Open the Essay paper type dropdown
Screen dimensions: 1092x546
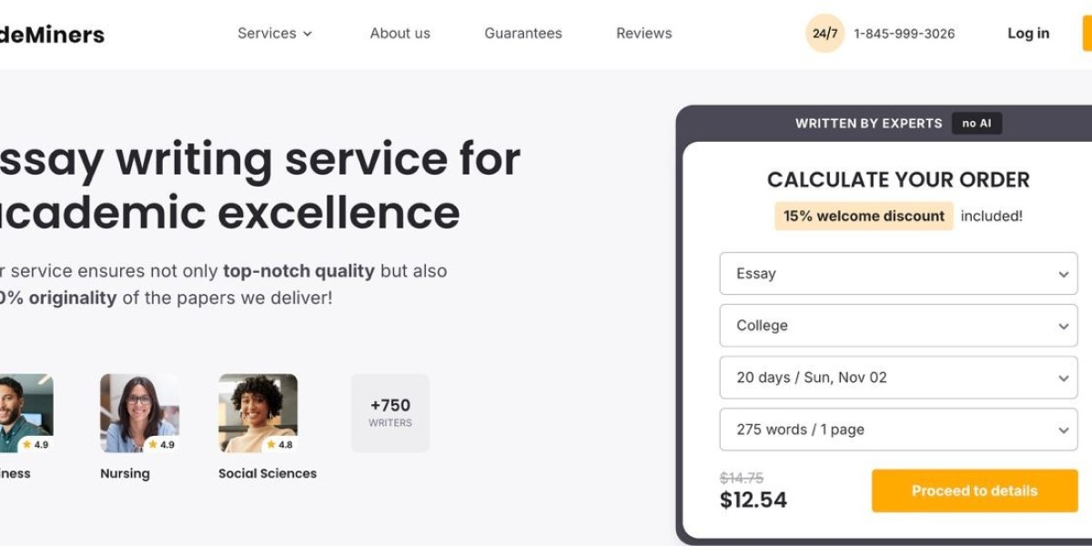pyautogui.click(x=898, y=274)
